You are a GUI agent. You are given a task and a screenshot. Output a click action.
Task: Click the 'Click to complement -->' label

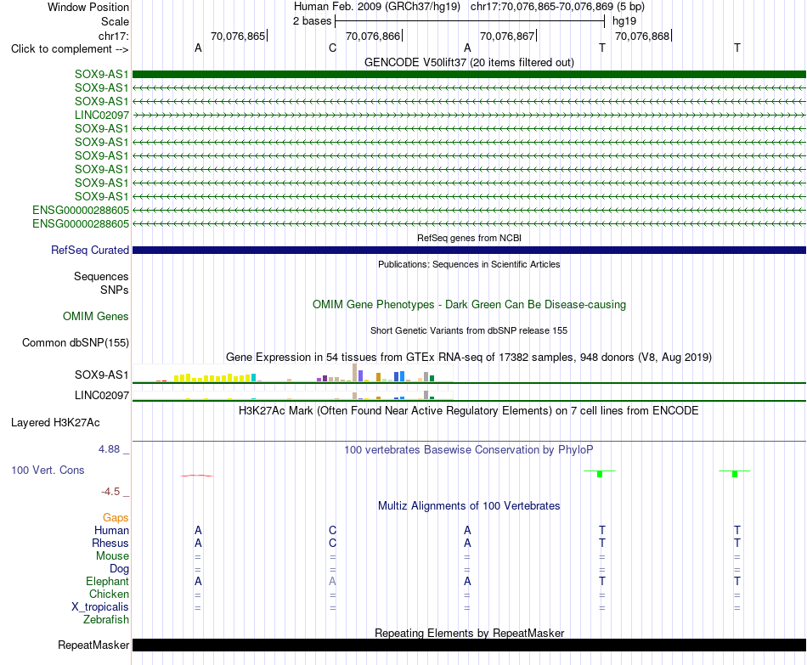pyautogui.click(x=70, y=49)
